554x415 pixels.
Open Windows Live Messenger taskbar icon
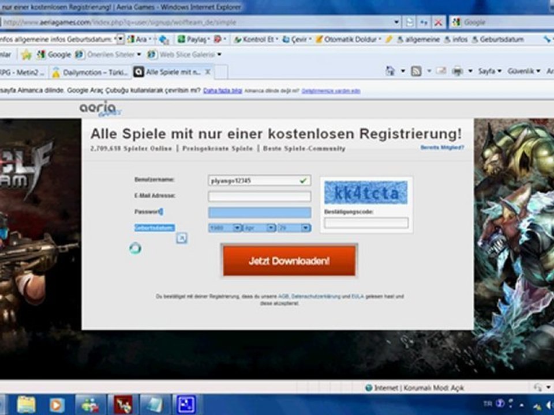(91, 405)
